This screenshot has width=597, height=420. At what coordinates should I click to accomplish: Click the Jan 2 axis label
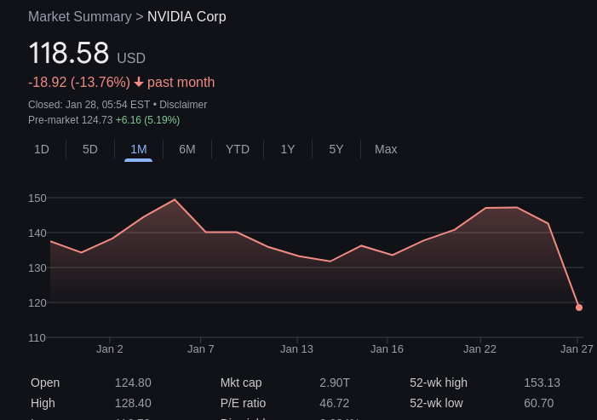tap(110, 349)
